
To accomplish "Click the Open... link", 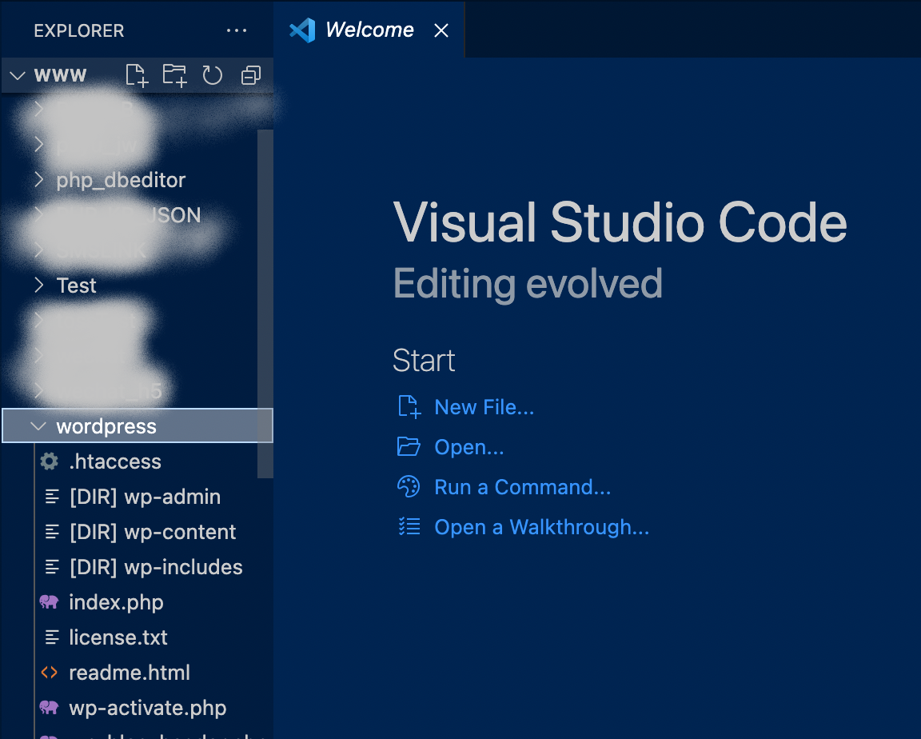I will (x=468, y=447).
